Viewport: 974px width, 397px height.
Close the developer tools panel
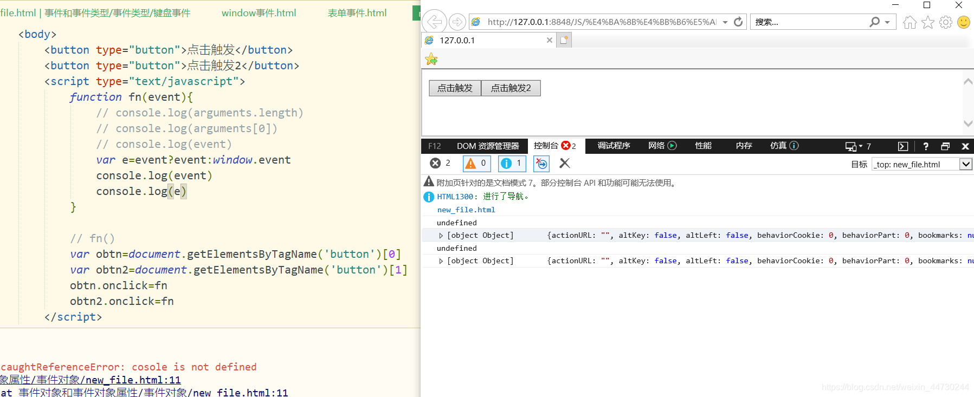tap(965, 146)
